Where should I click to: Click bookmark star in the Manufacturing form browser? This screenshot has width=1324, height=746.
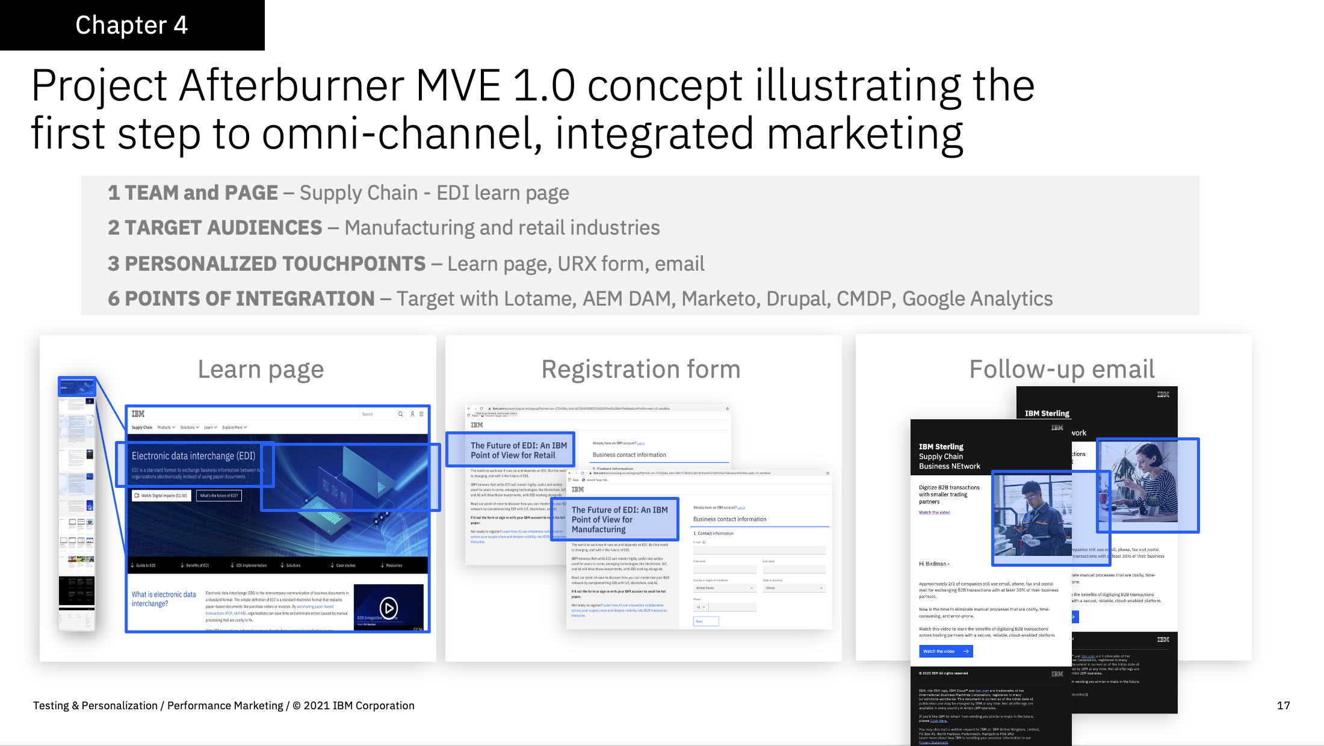click(x=827, y=473)
